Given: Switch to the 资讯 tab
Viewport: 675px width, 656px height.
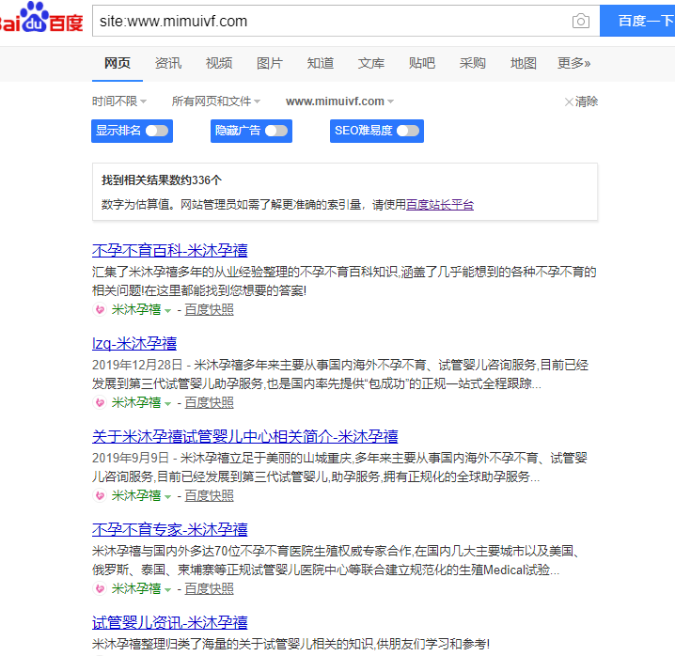Looking at the screenshot, I should [168, 63].
